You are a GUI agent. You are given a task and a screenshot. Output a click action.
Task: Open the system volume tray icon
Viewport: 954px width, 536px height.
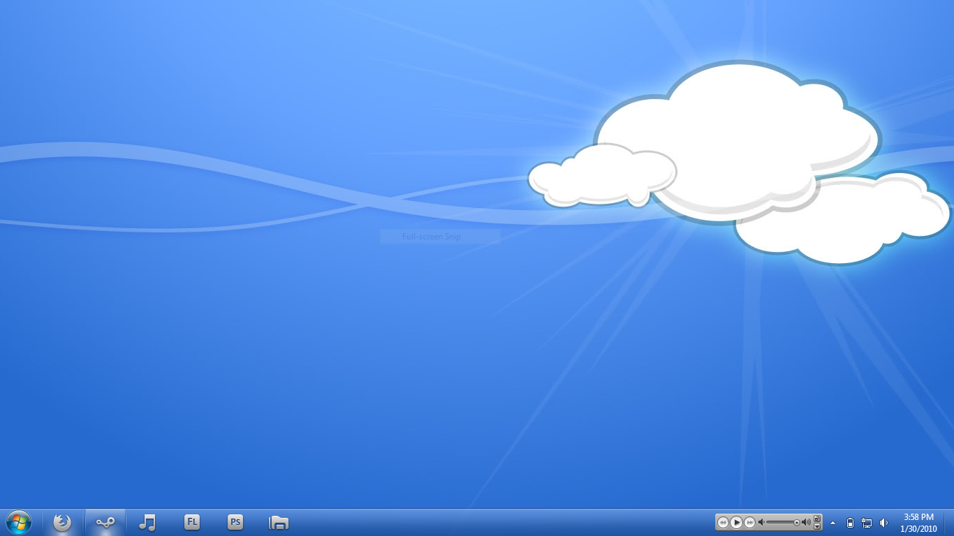(x=883, y=523)
